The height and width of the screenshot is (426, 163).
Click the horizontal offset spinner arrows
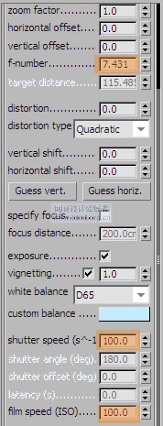(x=145, y=28)
